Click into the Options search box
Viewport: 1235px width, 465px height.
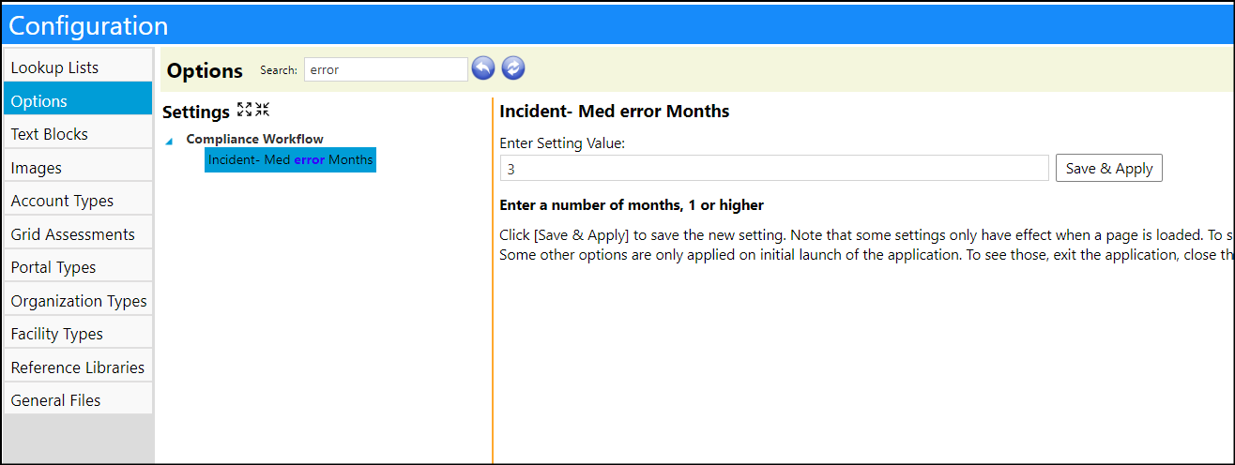[x=386, y=69]
